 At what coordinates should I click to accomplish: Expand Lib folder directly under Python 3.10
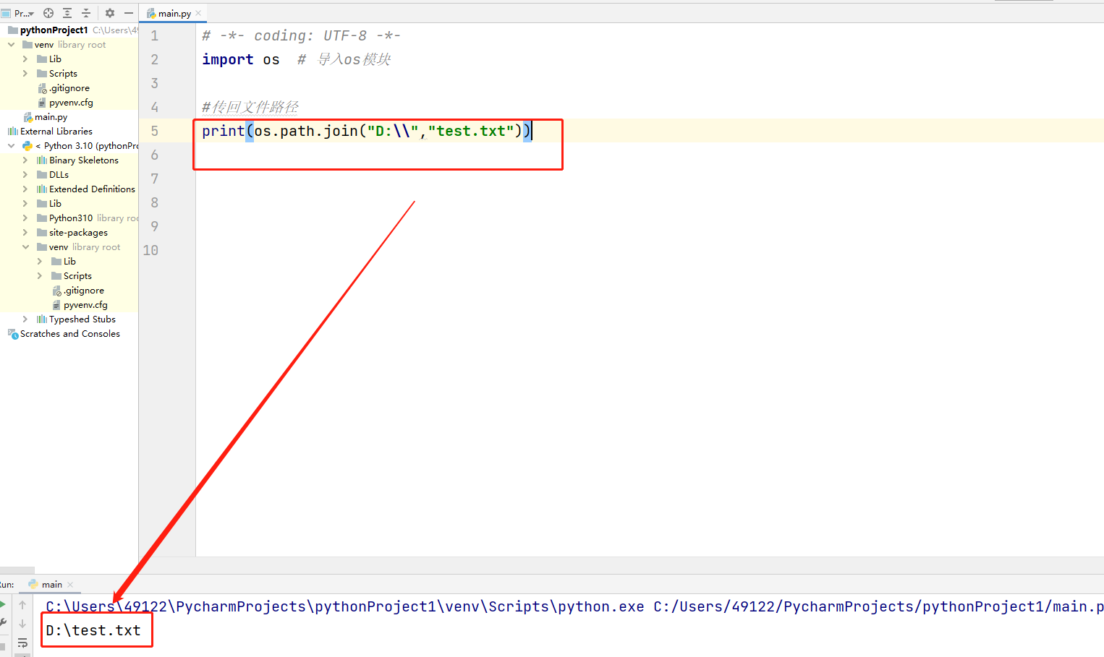25,203
